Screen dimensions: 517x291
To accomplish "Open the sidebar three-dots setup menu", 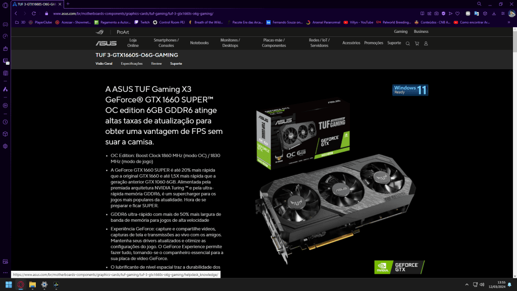I will point(5,272).
